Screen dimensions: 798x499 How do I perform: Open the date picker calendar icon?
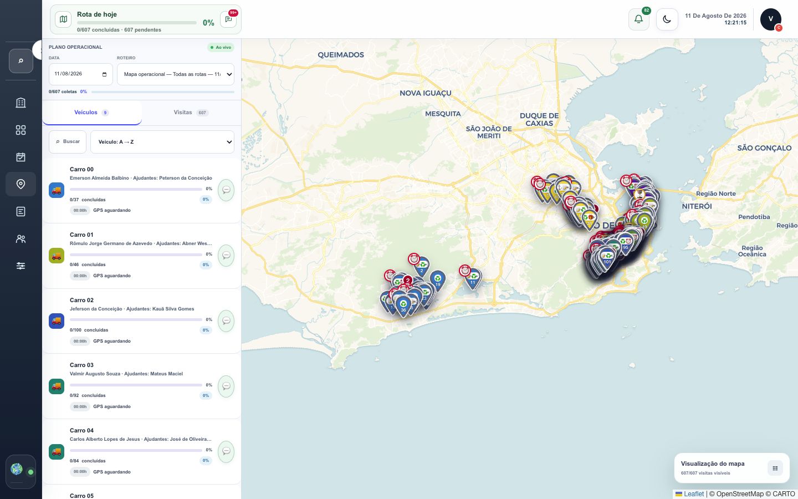(105, 74)
